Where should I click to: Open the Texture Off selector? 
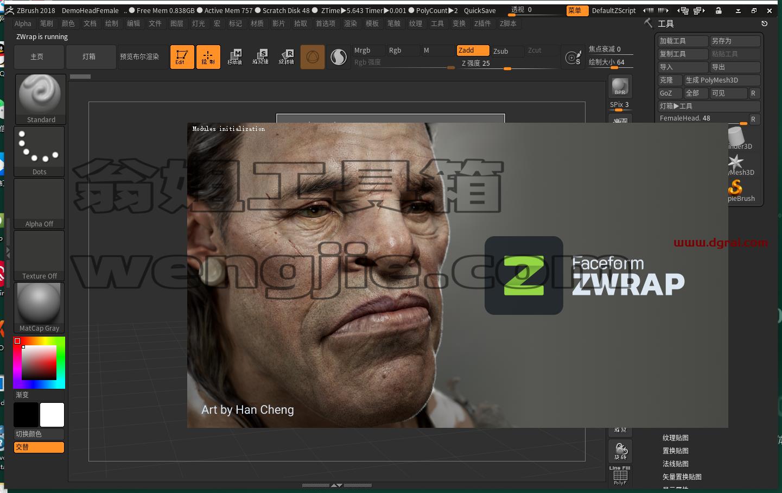[40, 256]
